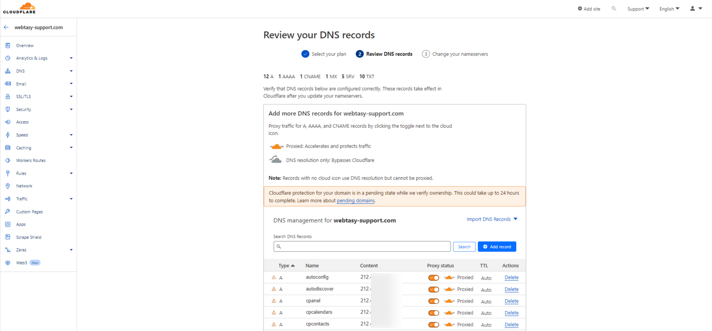Viewport: 712px width, 331px height.
Task: Expand the Zaraz submenu arrow
Action: click(71, 250)
